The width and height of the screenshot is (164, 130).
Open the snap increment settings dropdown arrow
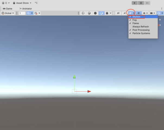click(x=39, y=13)
